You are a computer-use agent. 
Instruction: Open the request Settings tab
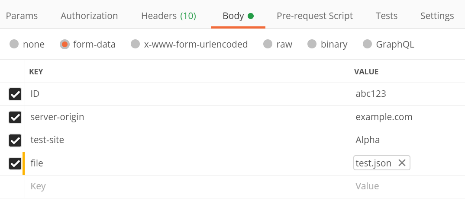click(x=437, y=16)
